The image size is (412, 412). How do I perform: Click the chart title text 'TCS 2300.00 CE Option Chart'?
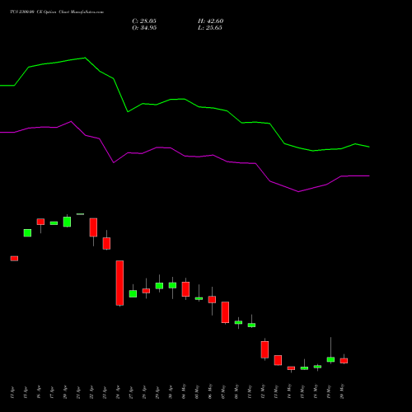point(40,12)
